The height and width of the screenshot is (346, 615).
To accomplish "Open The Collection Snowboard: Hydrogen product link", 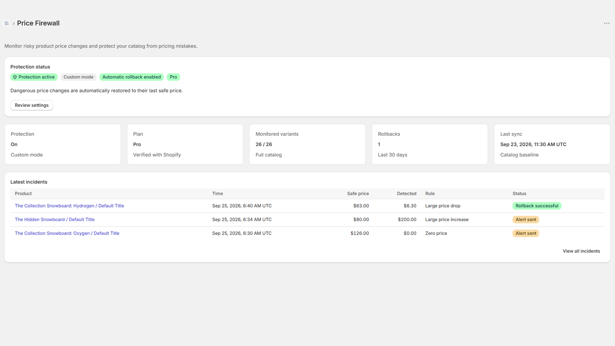I will (x=69, y=206).
